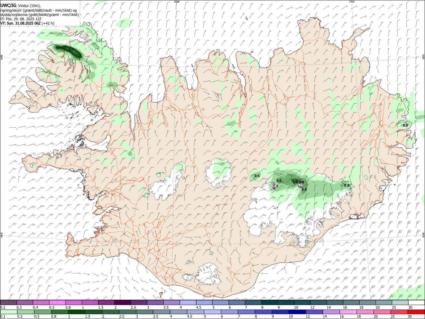Click the 1.1 precipitation value on the map
425x319 pixels.
pos(58,48)
